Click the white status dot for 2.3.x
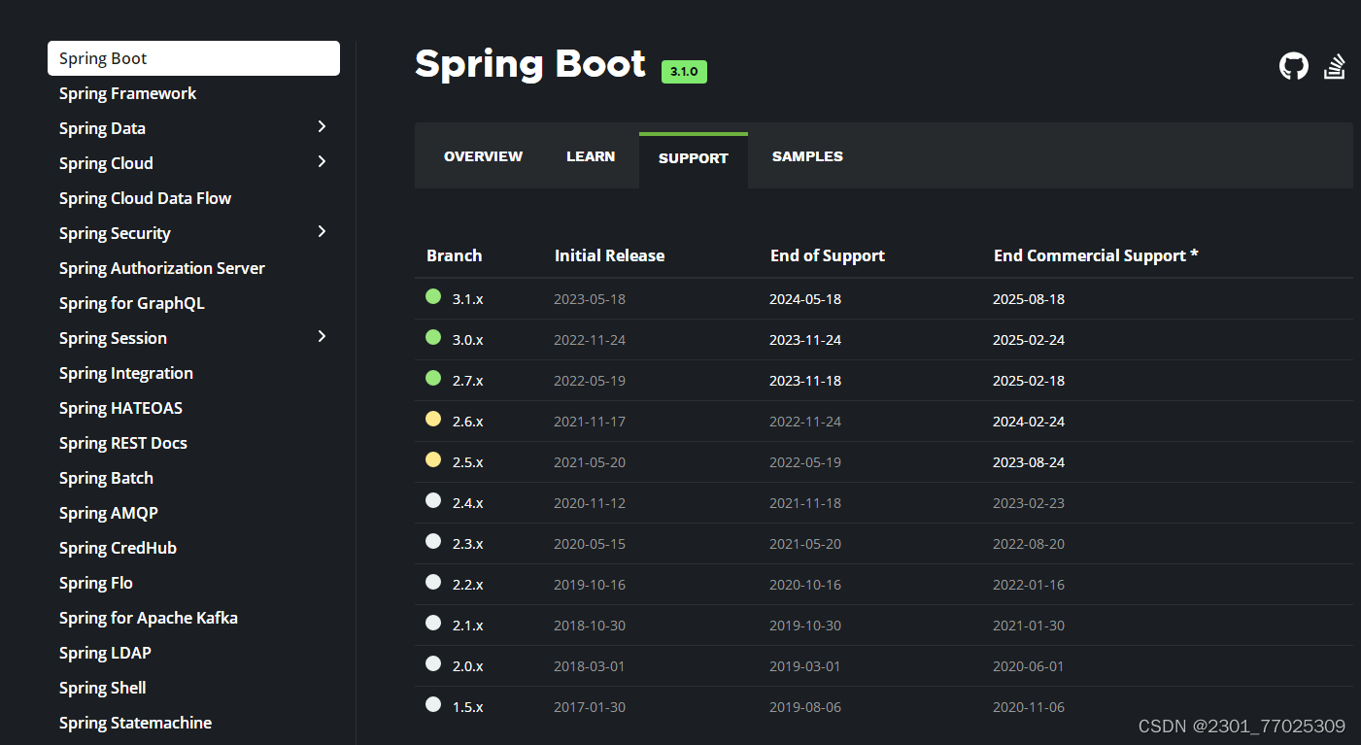This screenshot has width=1361, height=745. [x=433, y=541]
